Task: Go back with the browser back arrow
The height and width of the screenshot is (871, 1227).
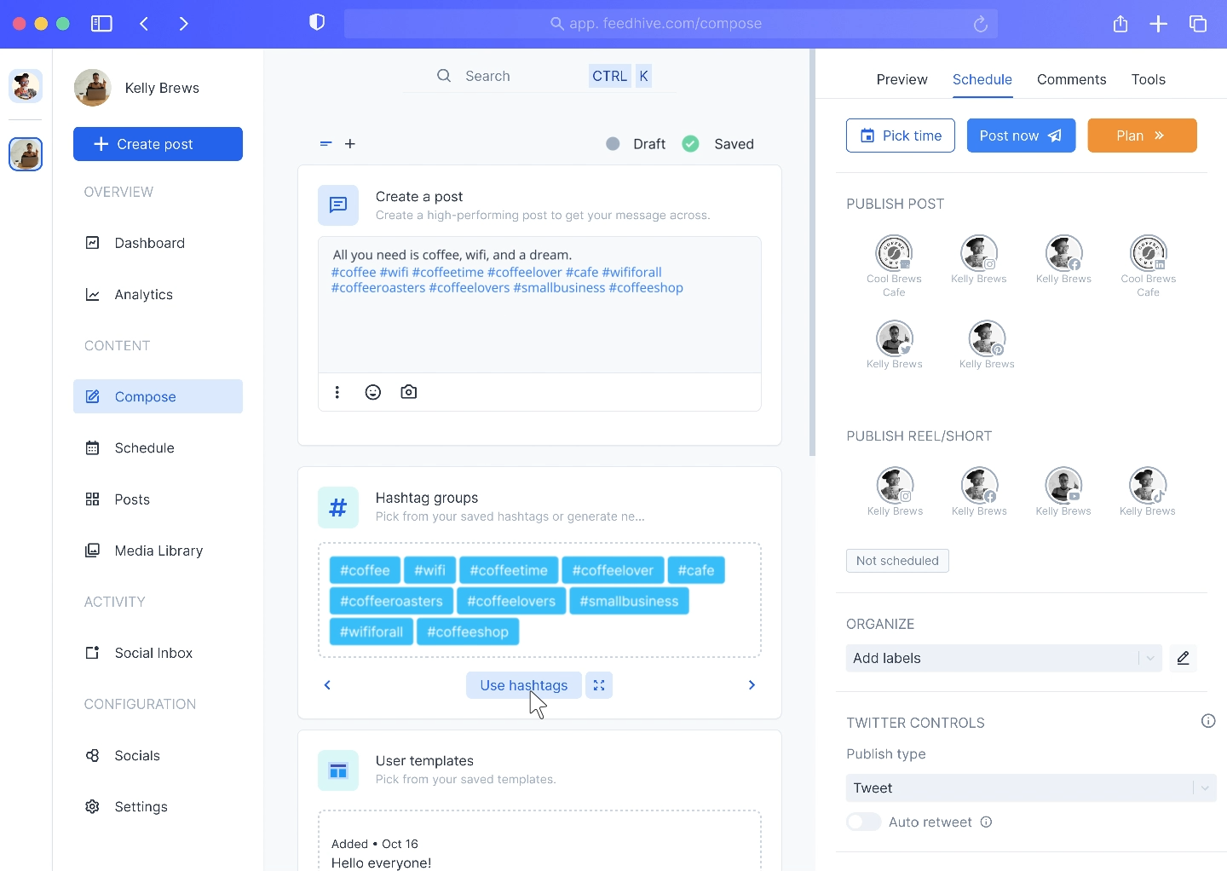Action: (144, 24)
